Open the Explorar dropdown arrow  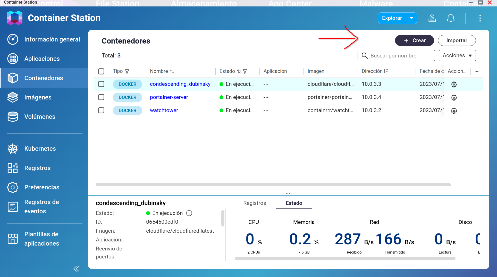[411, 18]
